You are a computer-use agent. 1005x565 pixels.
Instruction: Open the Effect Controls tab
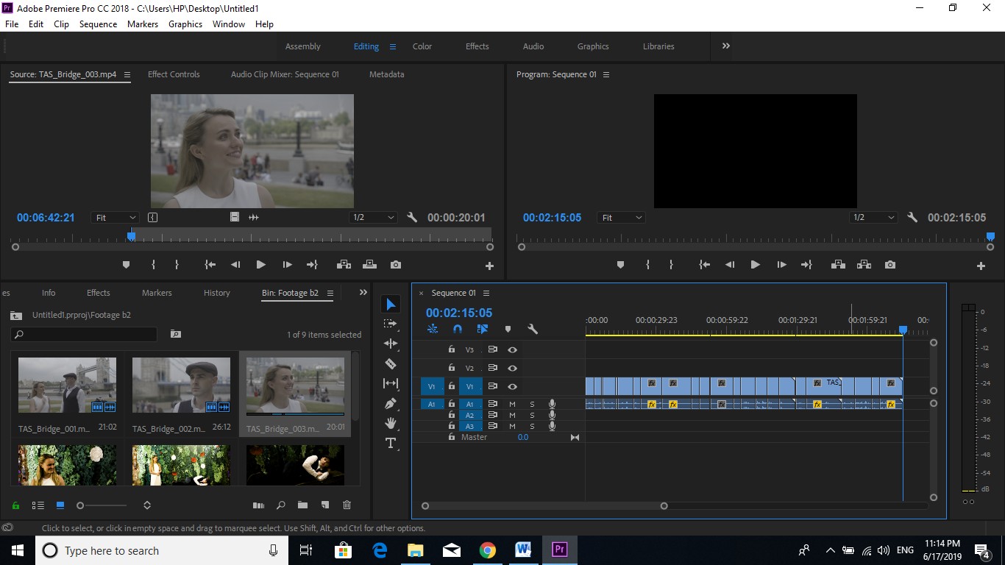point(174,74)
